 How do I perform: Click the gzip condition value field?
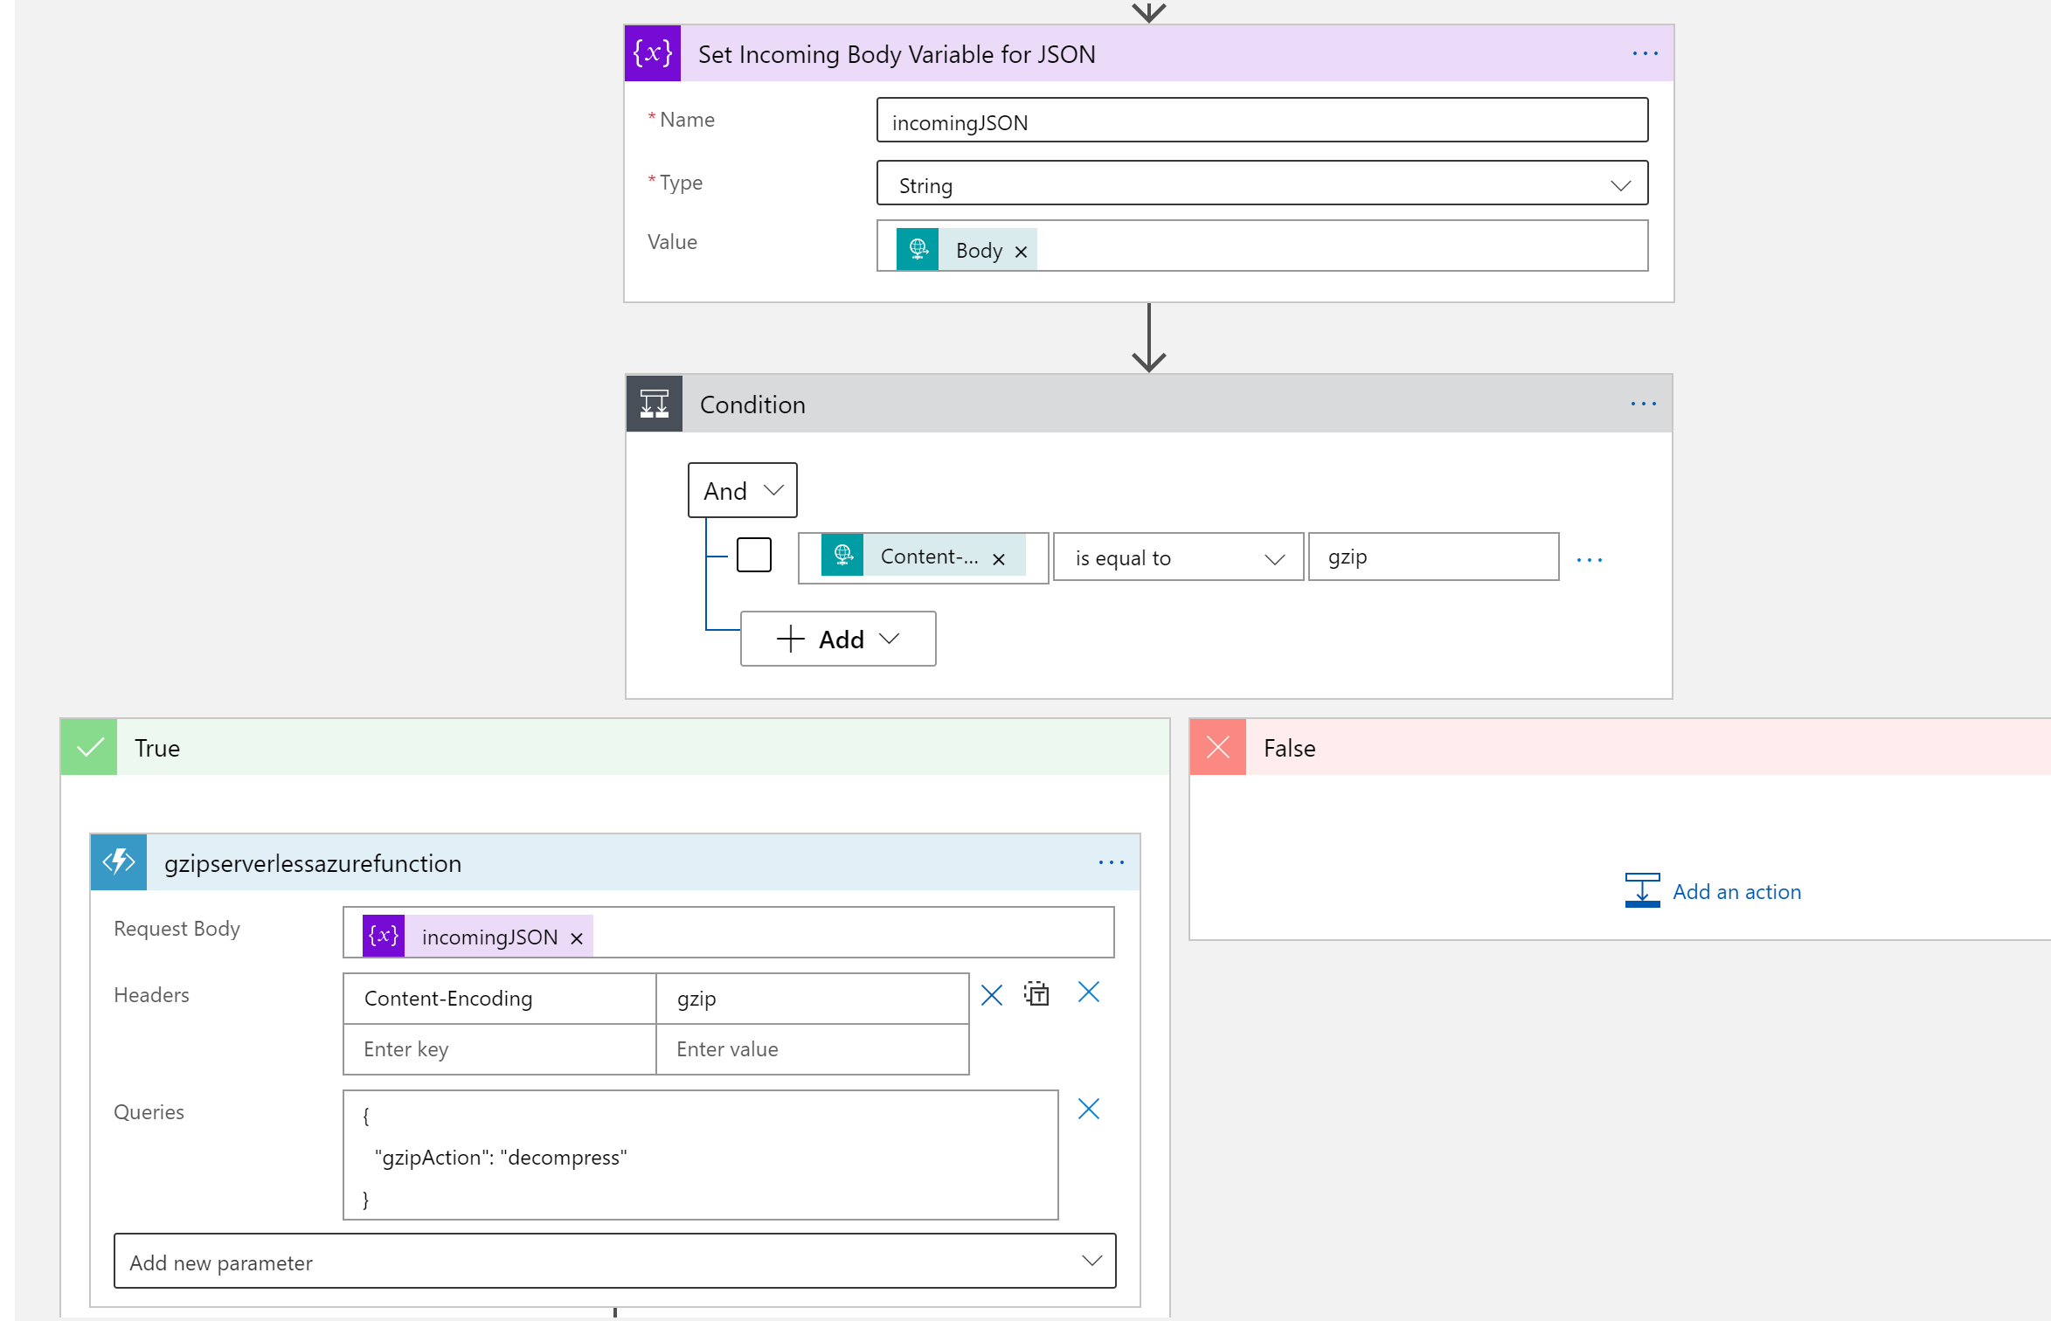tap(1434, 557)
